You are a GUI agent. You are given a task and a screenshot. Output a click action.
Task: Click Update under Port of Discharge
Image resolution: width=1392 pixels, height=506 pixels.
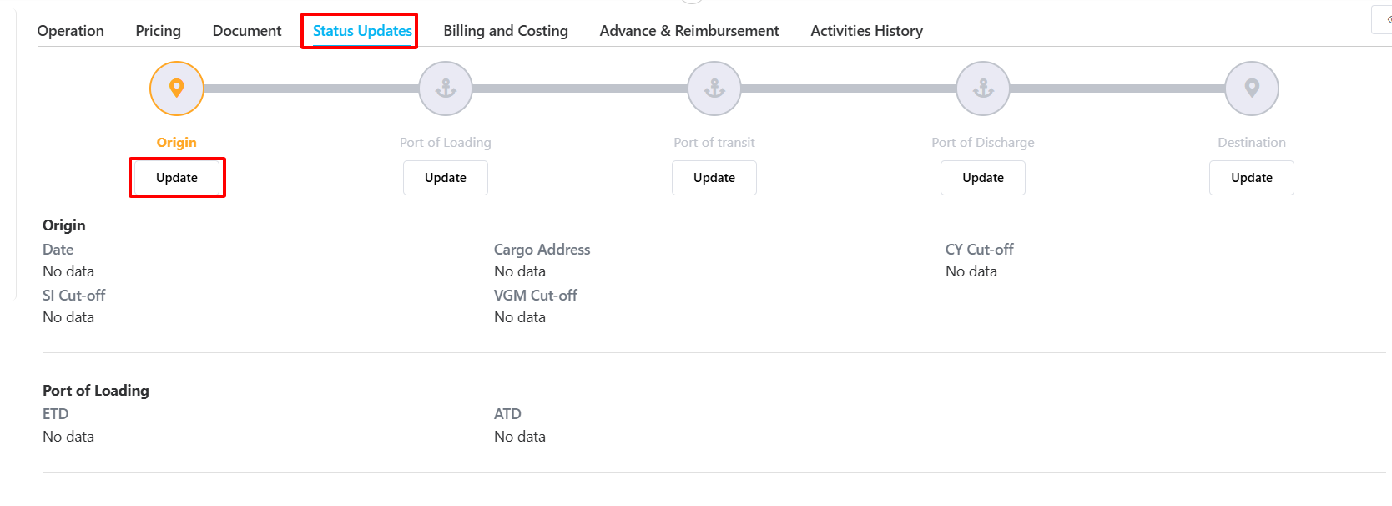983,178
